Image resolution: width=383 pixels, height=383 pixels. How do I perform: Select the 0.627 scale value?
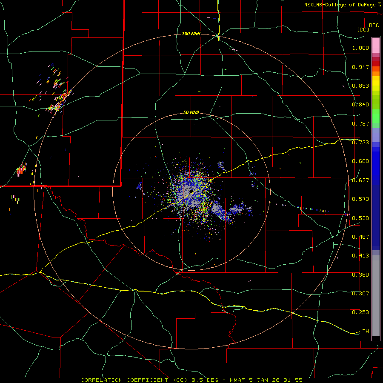coord(360,180)
